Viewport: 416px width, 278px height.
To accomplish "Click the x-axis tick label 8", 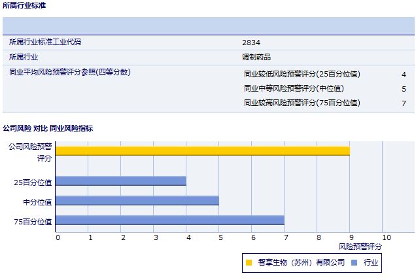I will (319, 237).
